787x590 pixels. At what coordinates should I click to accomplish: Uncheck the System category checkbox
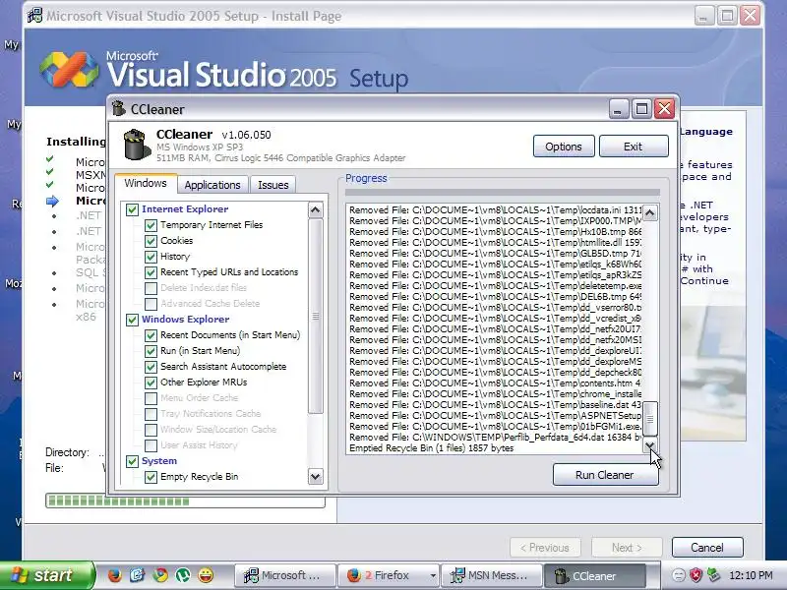point(132,461)
